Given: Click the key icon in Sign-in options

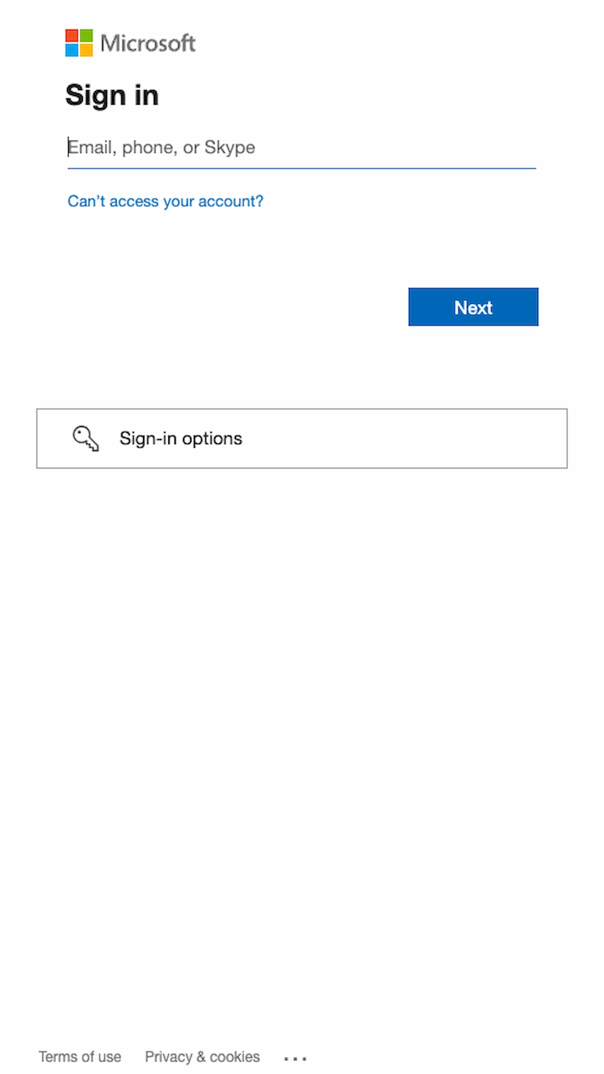Looking at the screenshot, I should (86, 439).
